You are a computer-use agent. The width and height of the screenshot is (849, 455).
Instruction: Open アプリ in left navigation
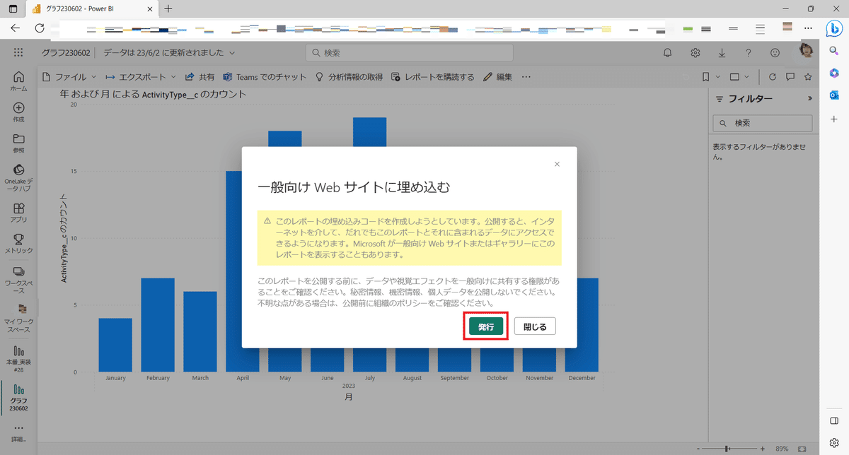coord(18,213)
